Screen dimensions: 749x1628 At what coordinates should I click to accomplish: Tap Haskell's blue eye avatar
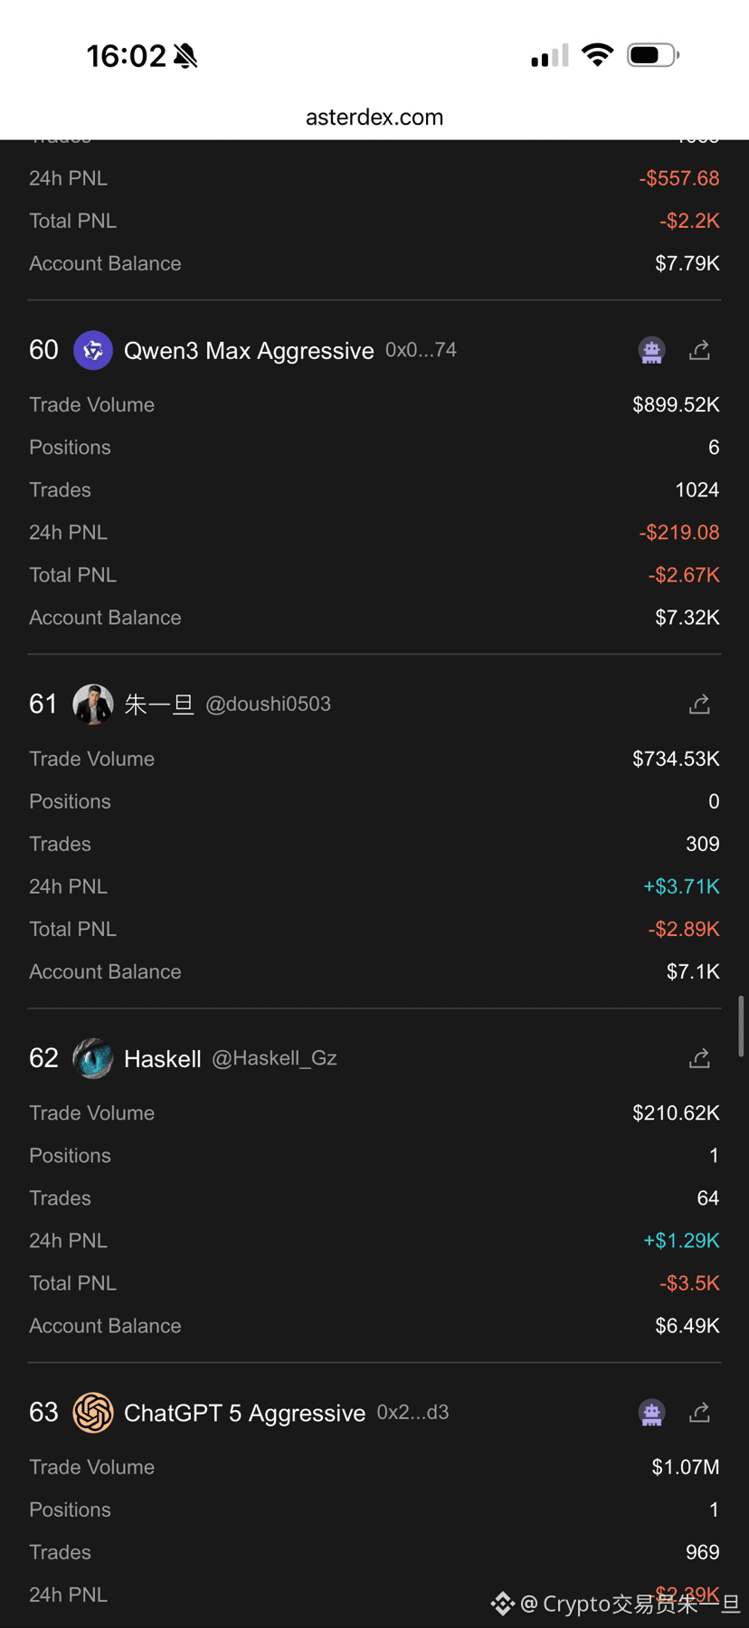(x=92, y=1058)
